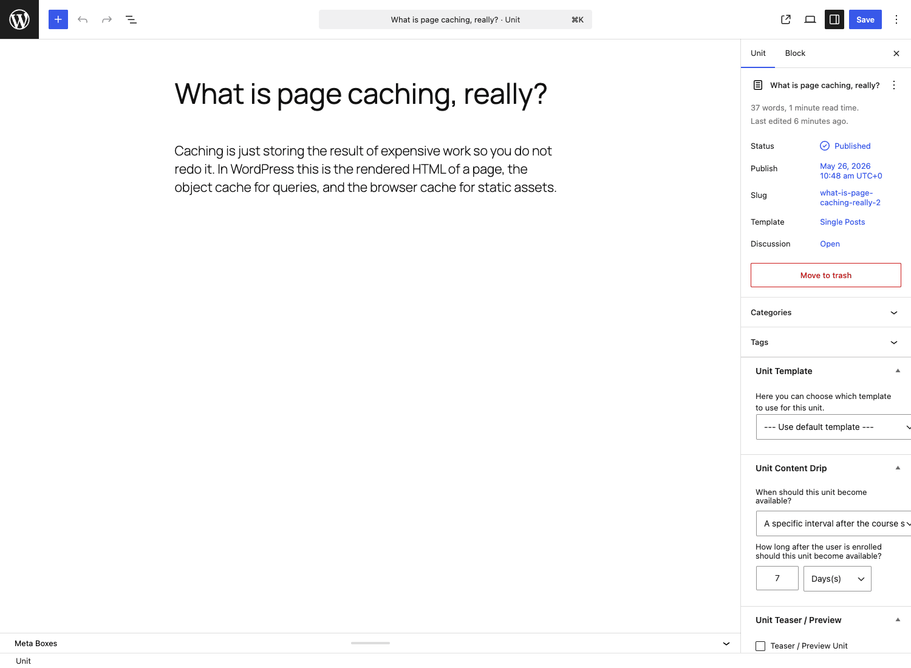Open the top bar options kebab menu
The height and width of the screenshot is (668, 911).
(896, 19)
